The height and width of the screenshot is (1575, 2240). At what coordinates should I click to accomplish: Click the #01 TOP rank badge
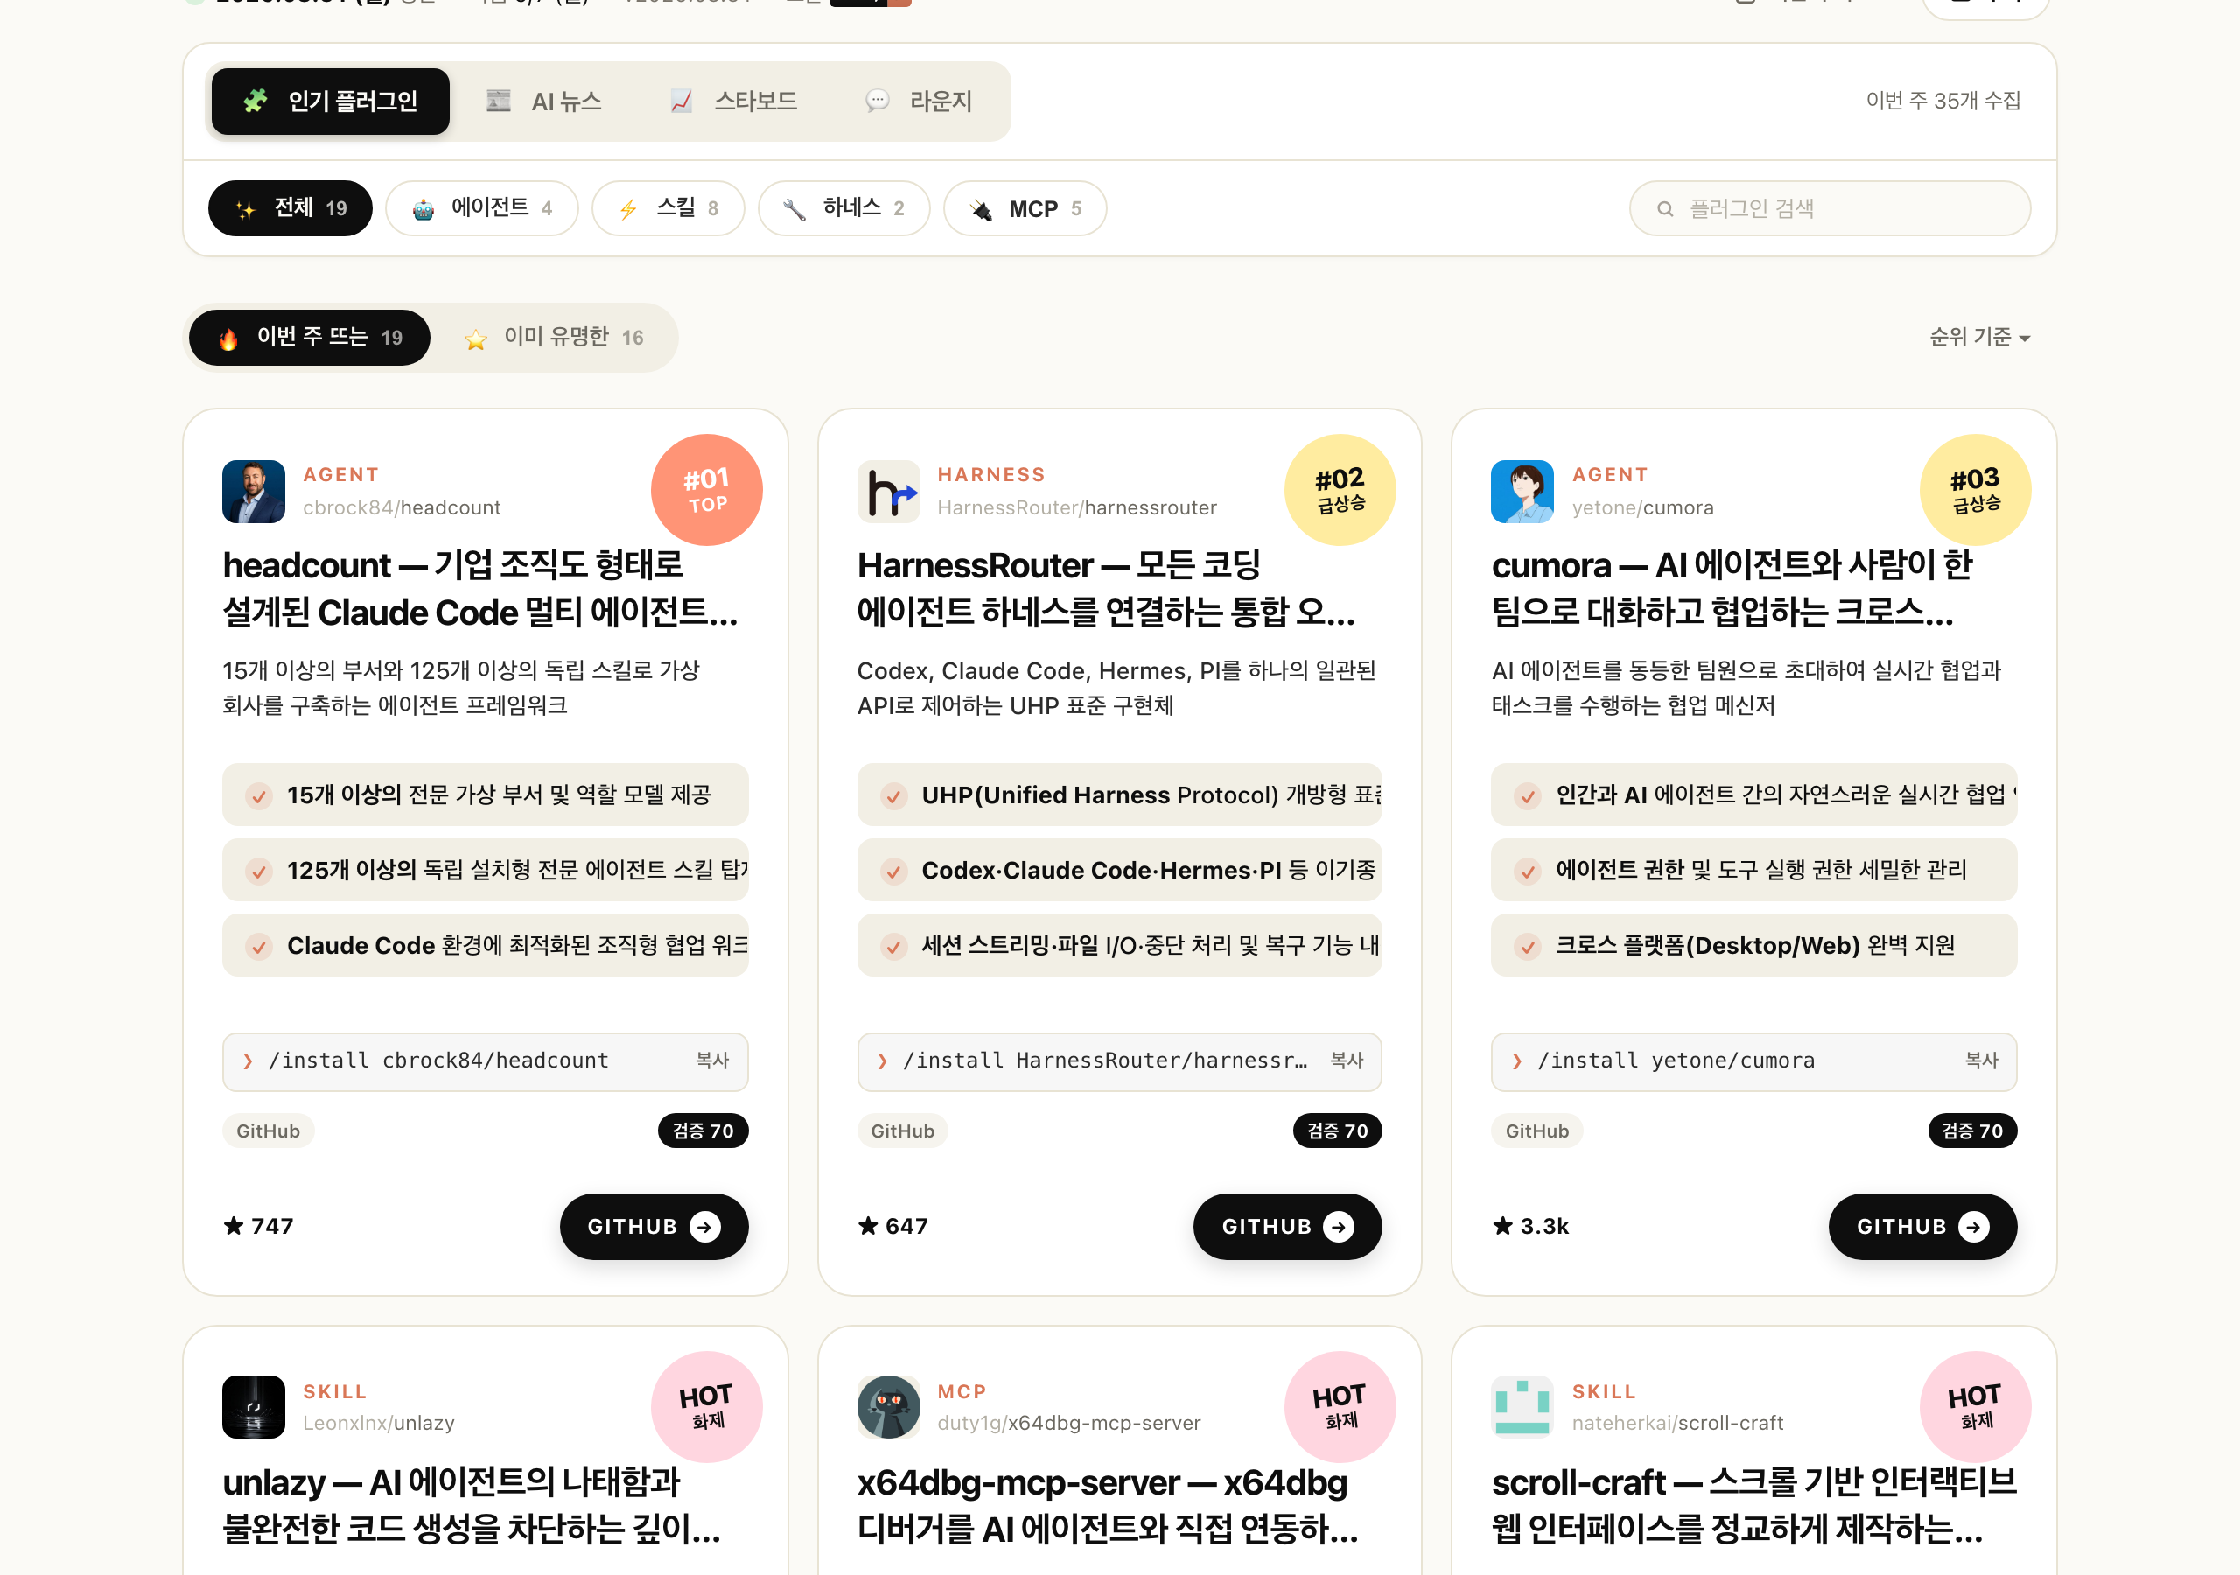[x=706, y=490]
